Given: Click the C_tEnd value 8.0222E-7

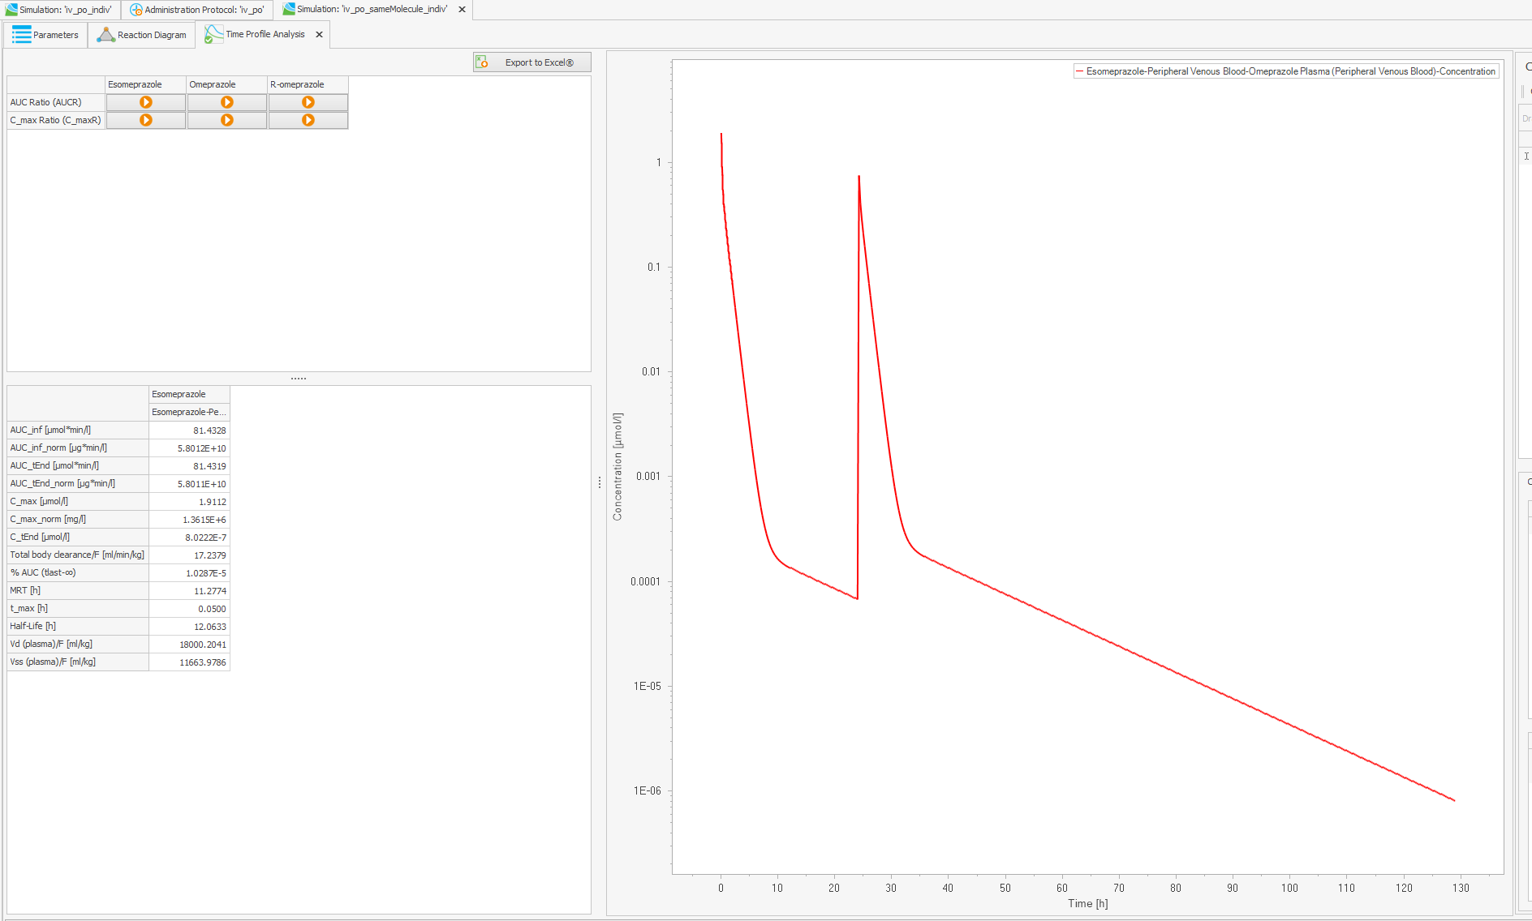Looking at the screenshot, I should tap(189, 538).
